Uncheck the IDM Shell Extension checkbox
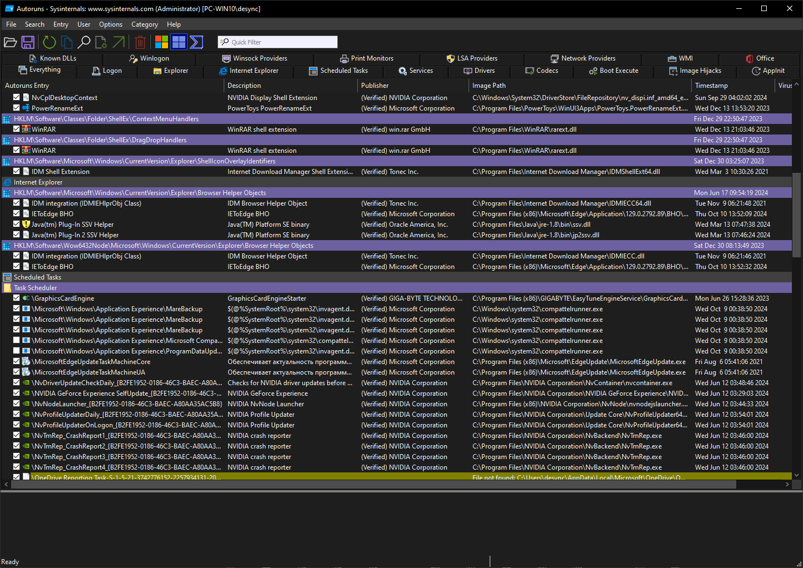This screenshot has height=568, width=803. pos(17,171)
